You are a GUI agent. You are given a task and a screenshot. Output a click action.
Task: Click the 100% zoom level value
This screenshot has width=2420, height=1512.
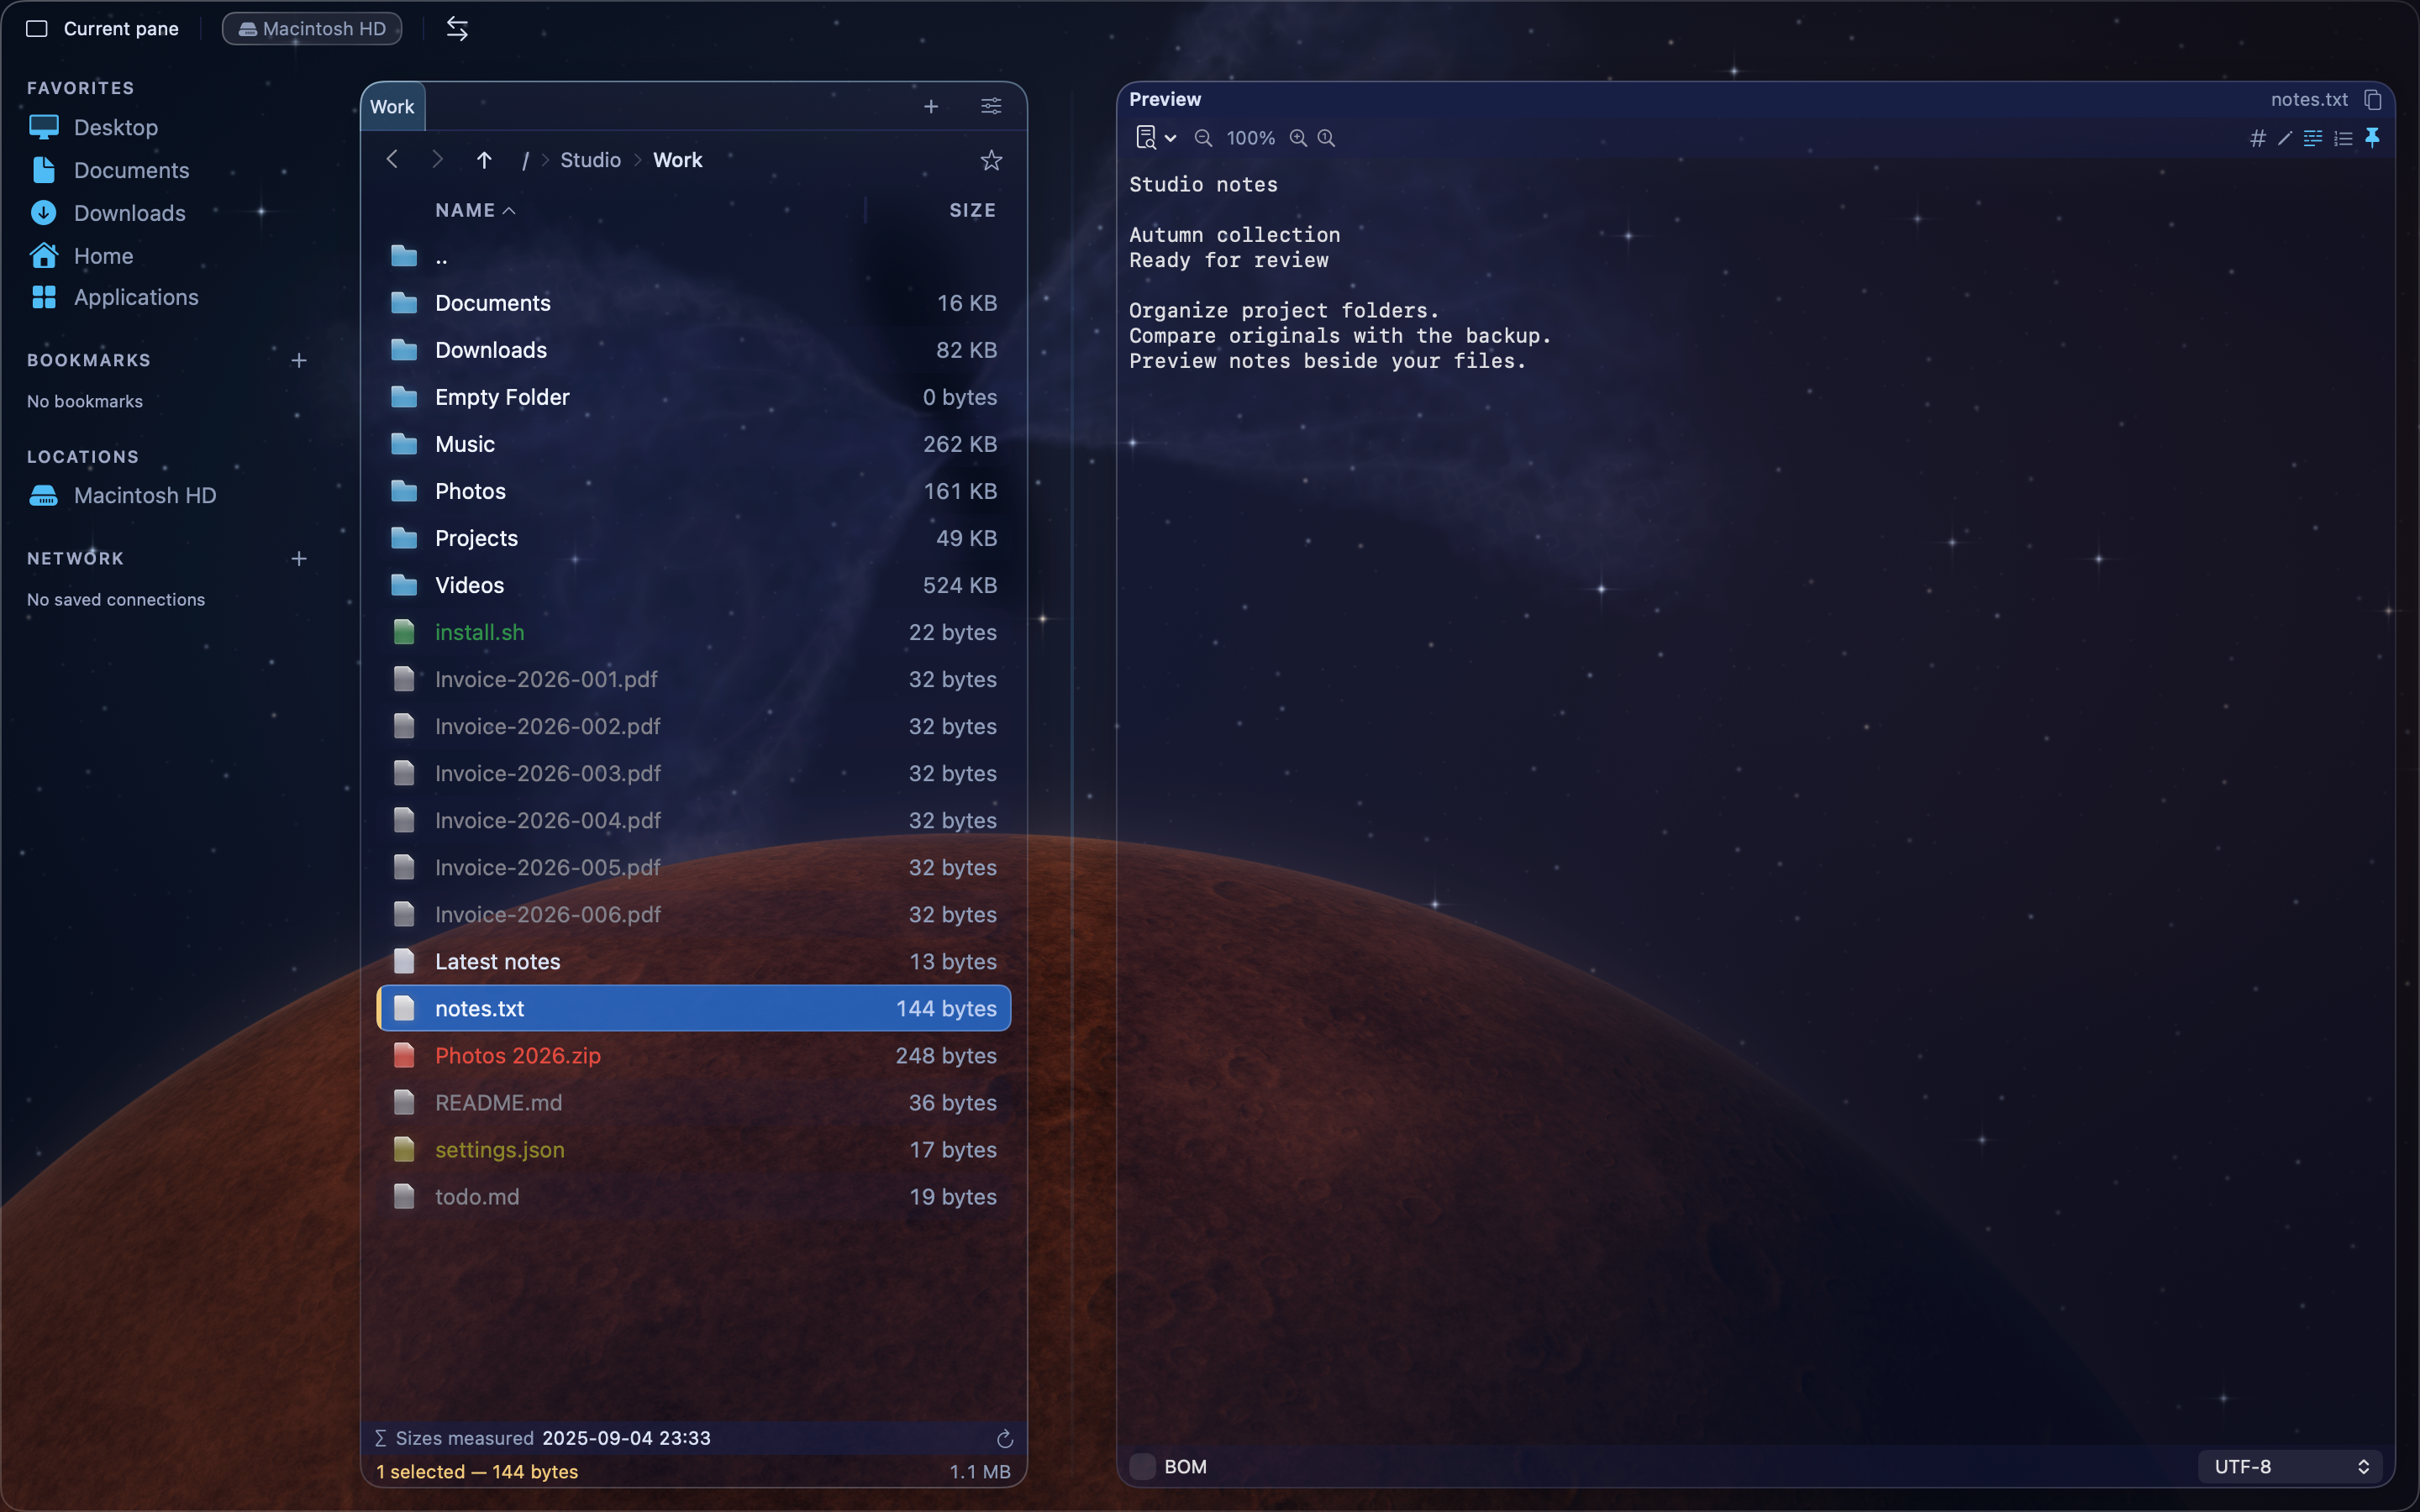1251,138
